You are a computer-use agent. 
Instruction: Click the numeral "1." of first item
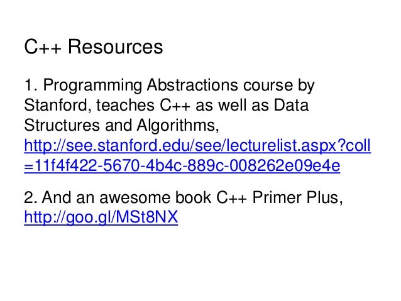[31, 85]
